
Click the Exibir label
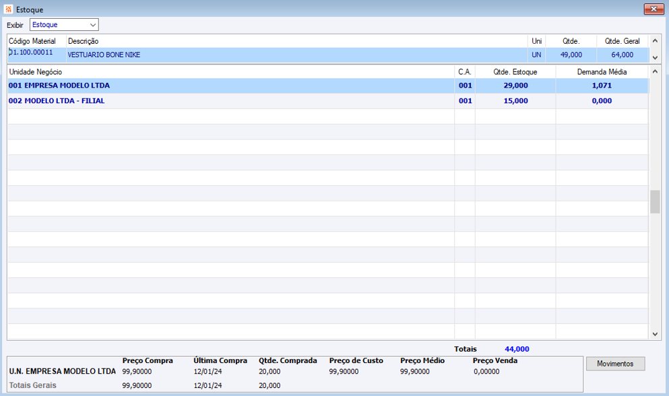(15, 25)
